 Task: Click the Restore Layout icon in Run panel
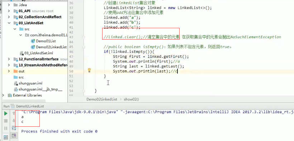[x=6, y=137]
